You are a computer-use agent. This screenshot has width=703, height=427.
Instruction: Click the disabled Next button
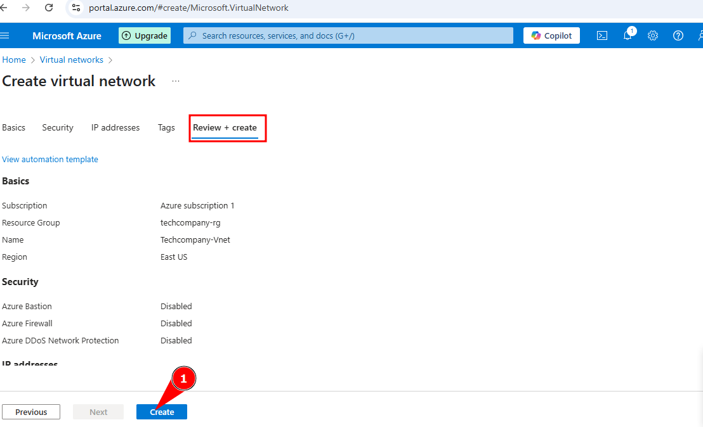coord(98,412)
